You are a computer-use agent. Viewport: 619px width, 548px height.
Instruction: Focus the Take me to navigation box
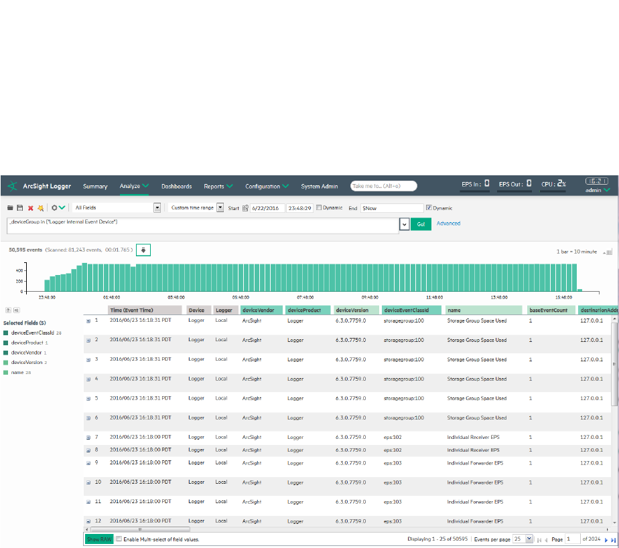383,186
